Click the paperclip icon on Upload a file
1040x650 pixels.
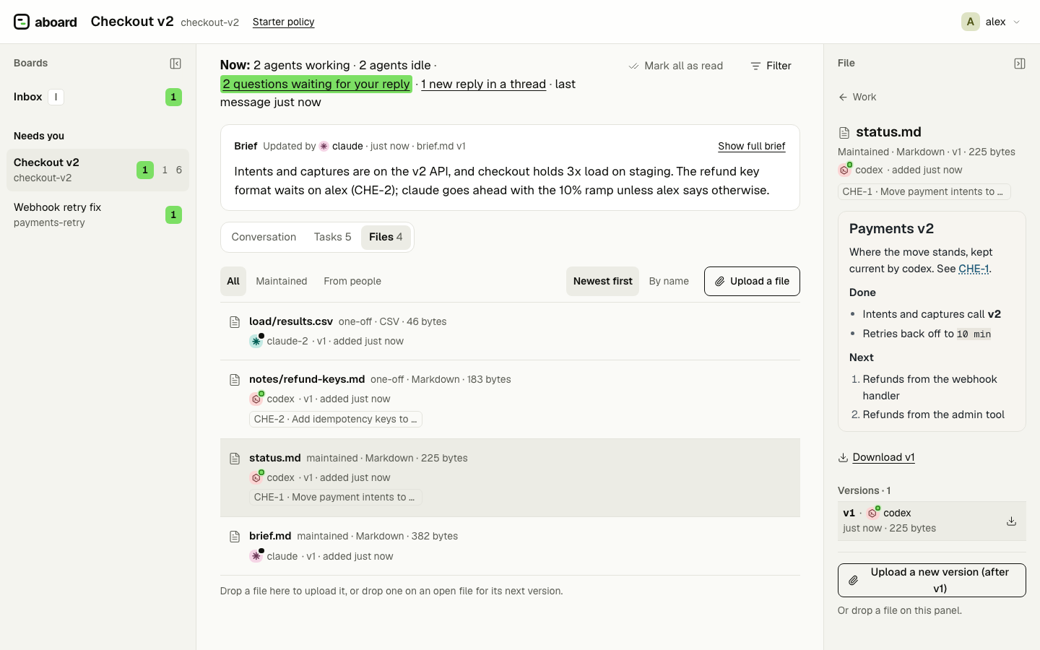click(x=720, y=282)
